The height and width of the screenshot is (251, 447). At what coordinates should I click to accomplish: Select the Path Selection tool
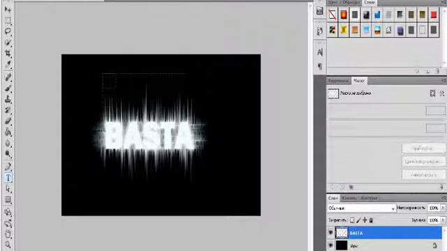(x=8, y=189)
